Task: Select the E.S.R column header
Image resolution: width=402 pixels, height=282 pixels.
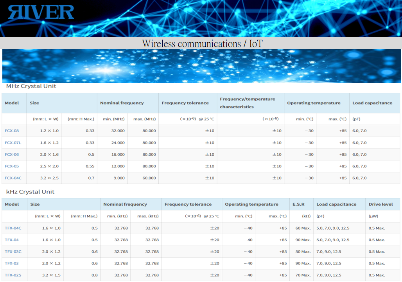Action: [x=298, y=204]
